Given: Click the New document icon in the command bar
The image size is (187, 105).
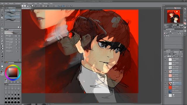Looking at the screenshot, I should [28, 6].
